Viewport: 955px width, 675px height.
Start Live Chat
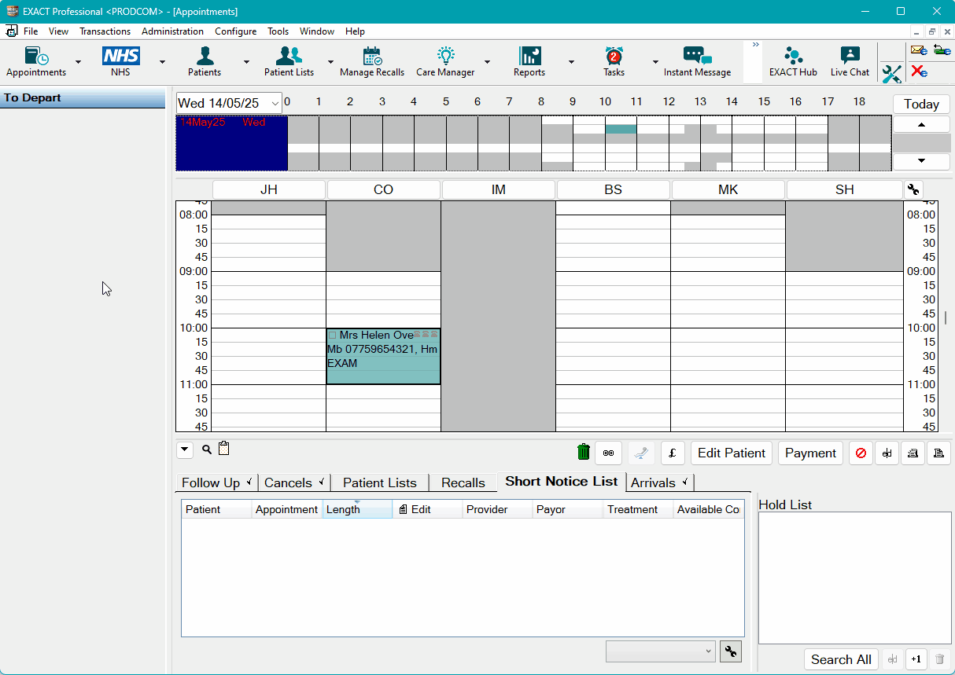pyautogui.click(x=850, y=61)
